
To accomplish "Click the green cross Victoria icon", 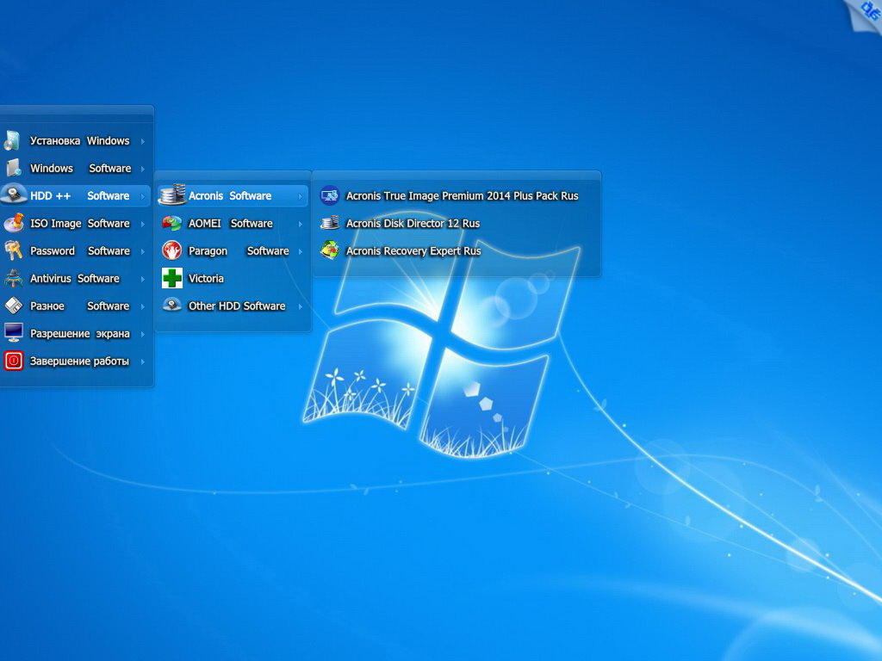I will 172,278.
